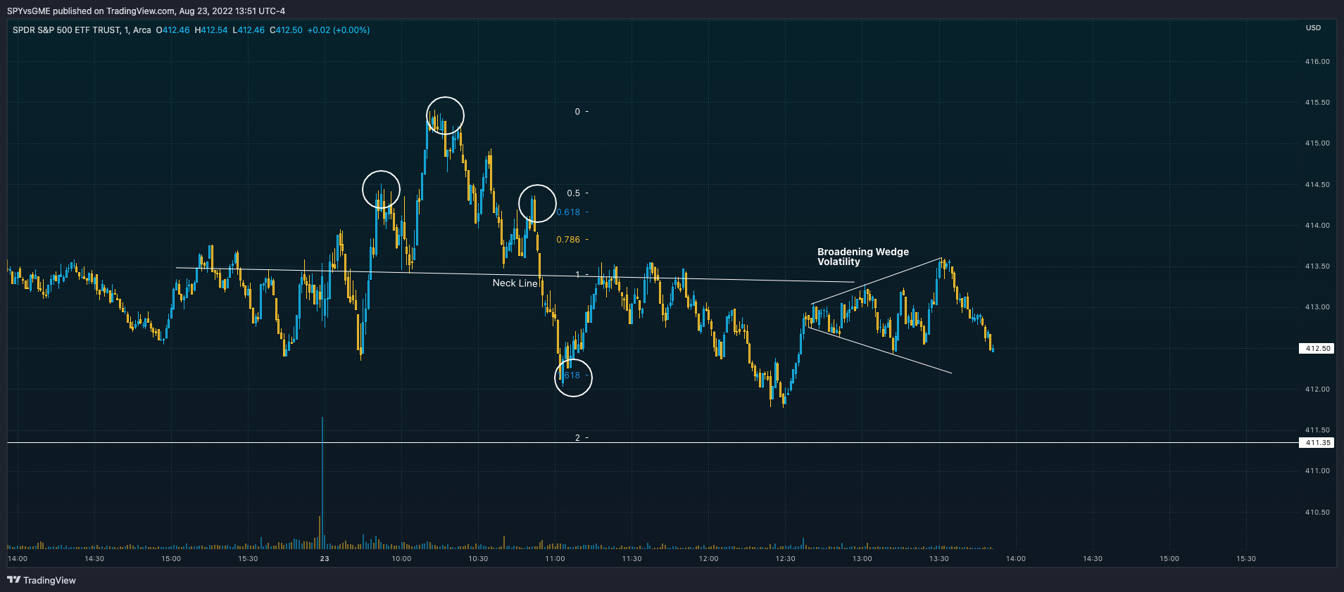Click the USD currency label
Image resolution: width=1344 pixels, height=592 pixels.
1313,28
